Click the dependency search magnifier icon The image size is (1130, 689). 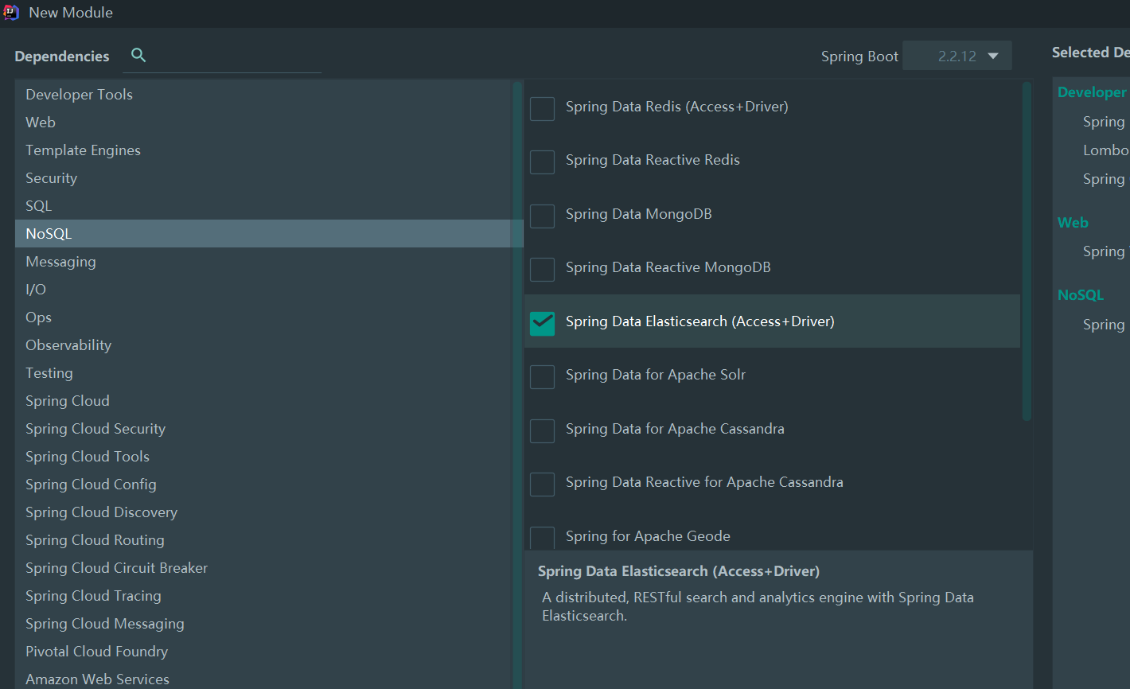(138, 55)
